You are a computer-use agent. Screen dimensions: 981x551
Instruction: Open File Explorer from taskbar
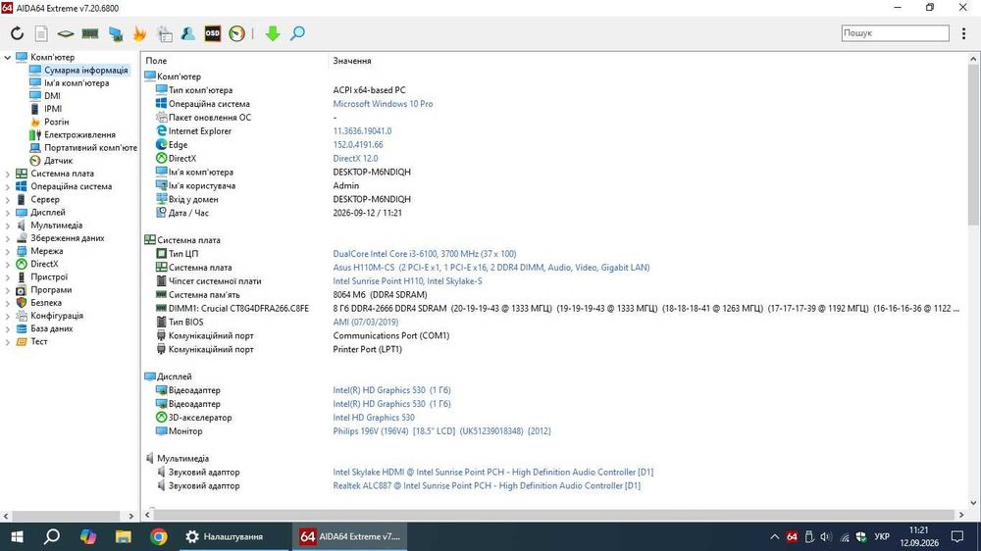click(124, 536)
